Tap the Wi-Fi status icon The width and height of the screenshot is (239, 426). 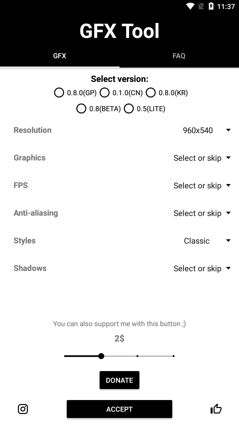(x=190, y=6)
